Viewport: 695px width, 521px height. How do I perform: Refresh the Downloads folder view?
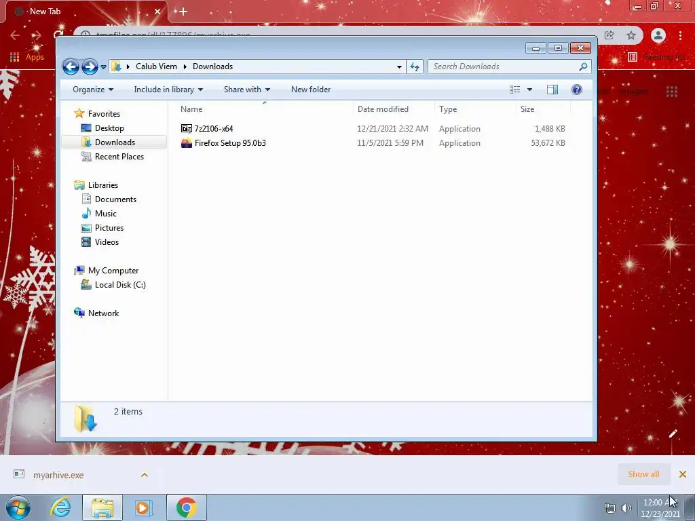[415, 66]
